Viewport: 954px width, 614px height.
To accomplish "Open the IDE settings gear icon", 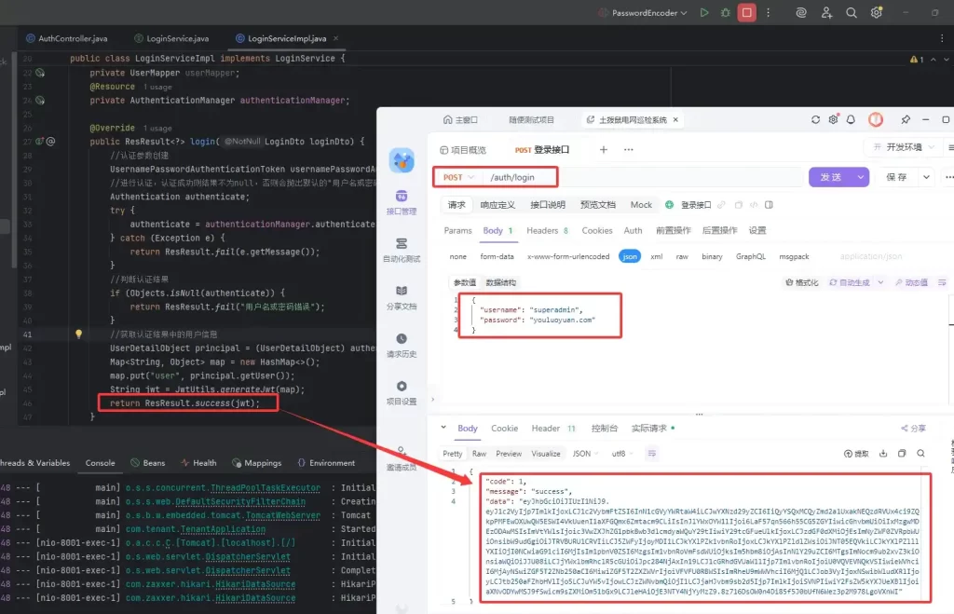I will pyautogui.click(x=876, y=13).
